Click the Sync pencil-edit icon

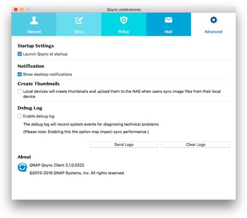(x=79, y=20)
